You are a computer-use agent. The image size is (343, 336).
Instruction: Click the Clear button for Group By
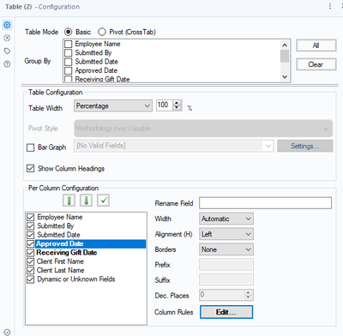316,64
